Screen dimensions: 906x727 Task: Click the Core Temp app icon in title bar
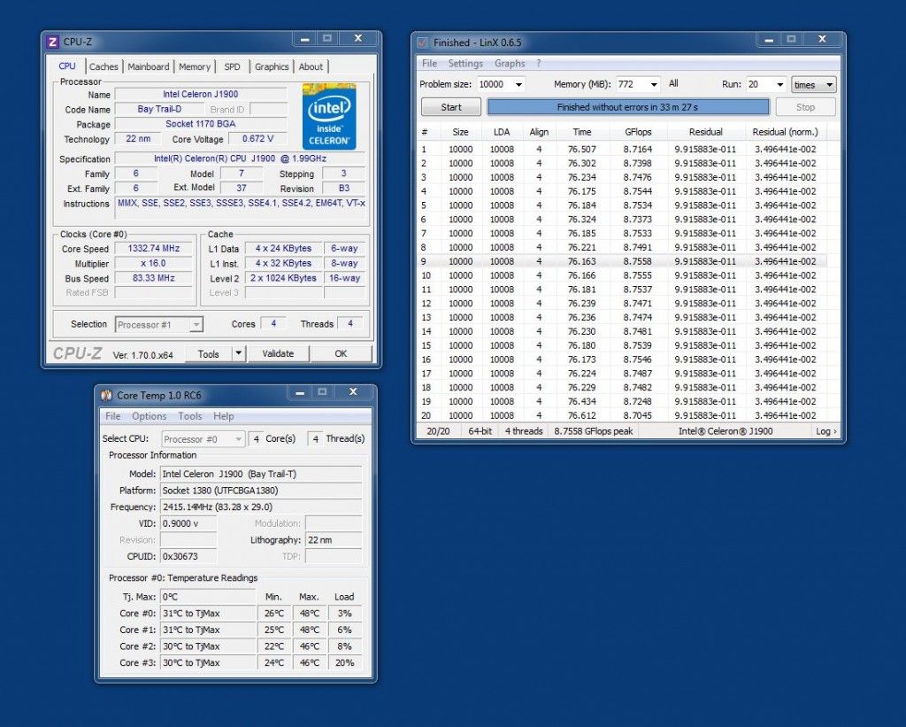click(106, 395)
